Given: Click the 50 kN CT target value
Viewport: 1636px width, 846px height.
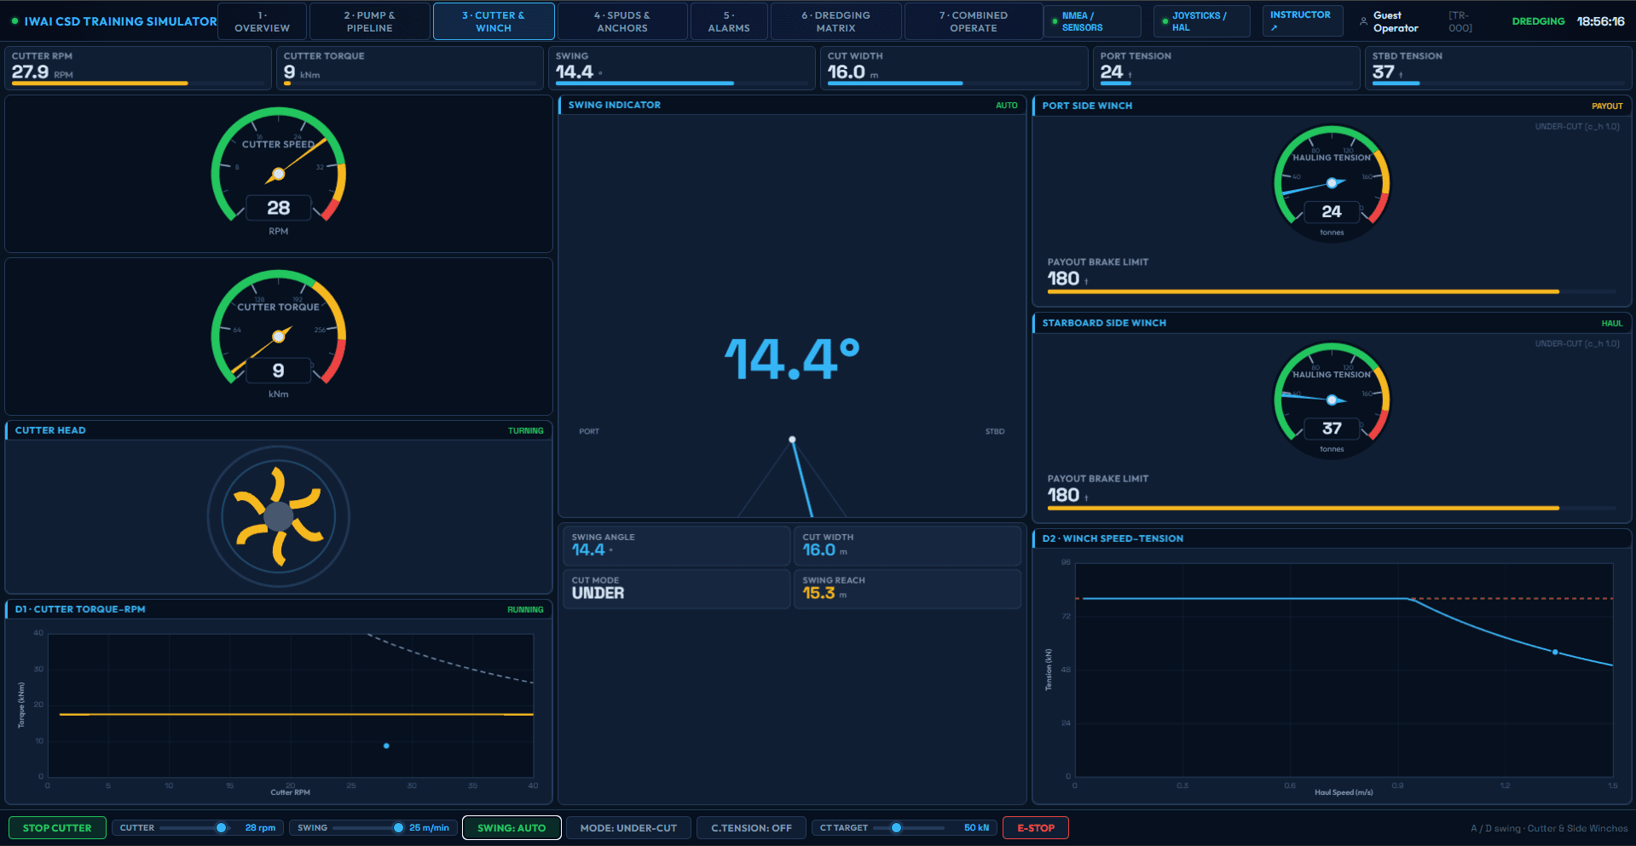Looking at the screenshot, I should click(x=976, y=827).
